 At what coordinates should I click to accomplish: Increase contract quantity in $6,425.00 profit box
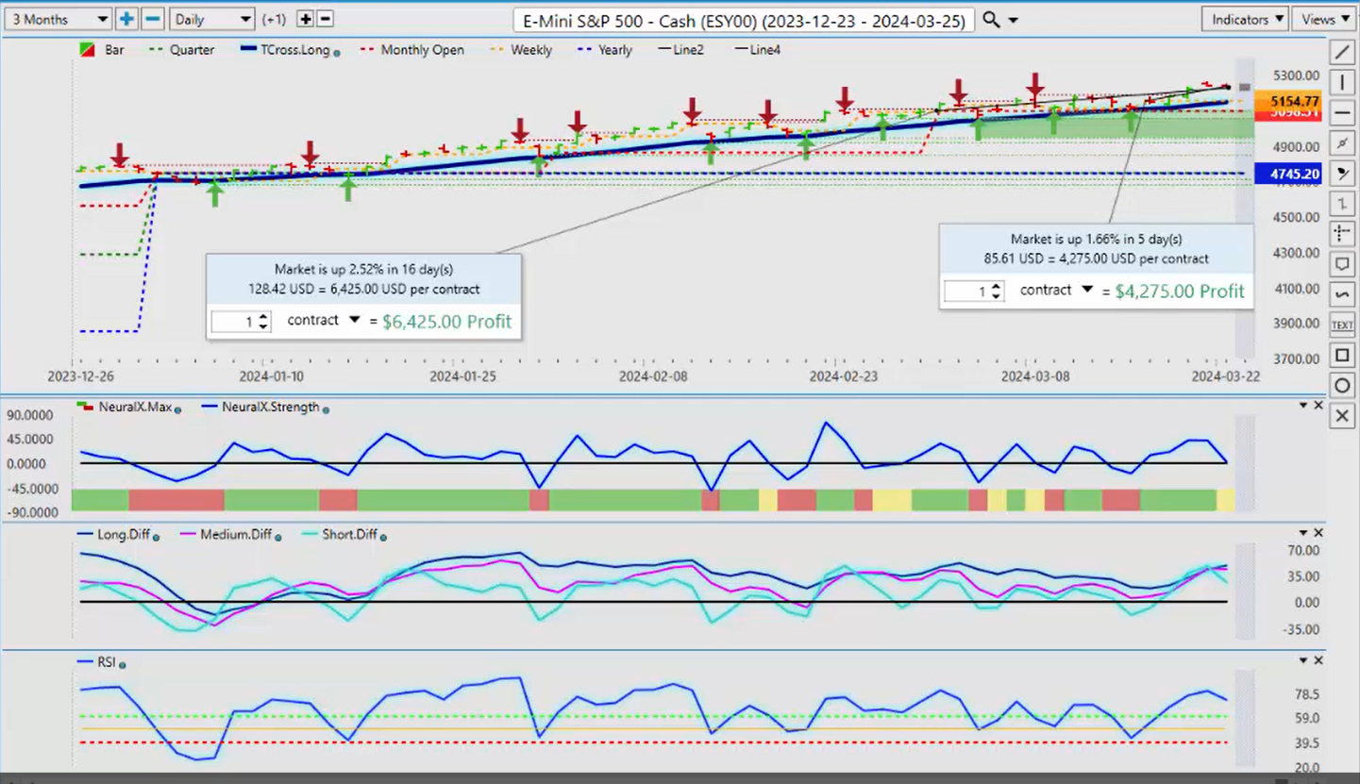263,317
